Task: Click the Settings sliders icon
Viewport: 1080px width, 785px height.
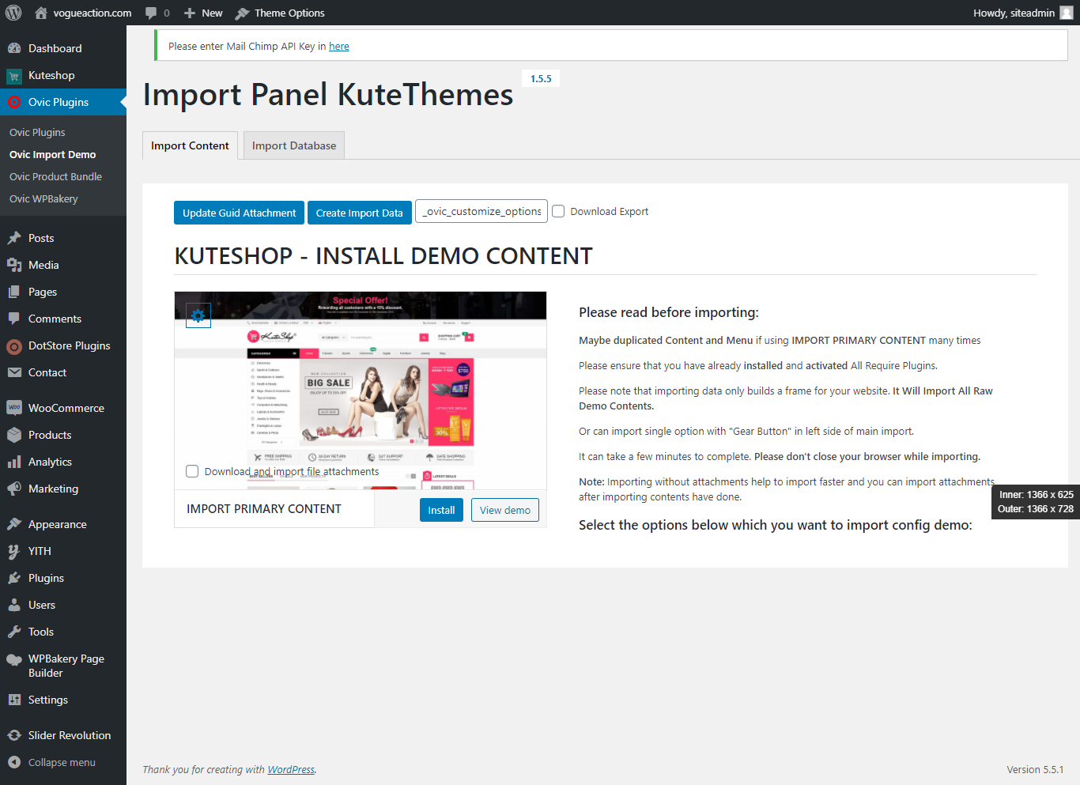Action: [14, 700]
